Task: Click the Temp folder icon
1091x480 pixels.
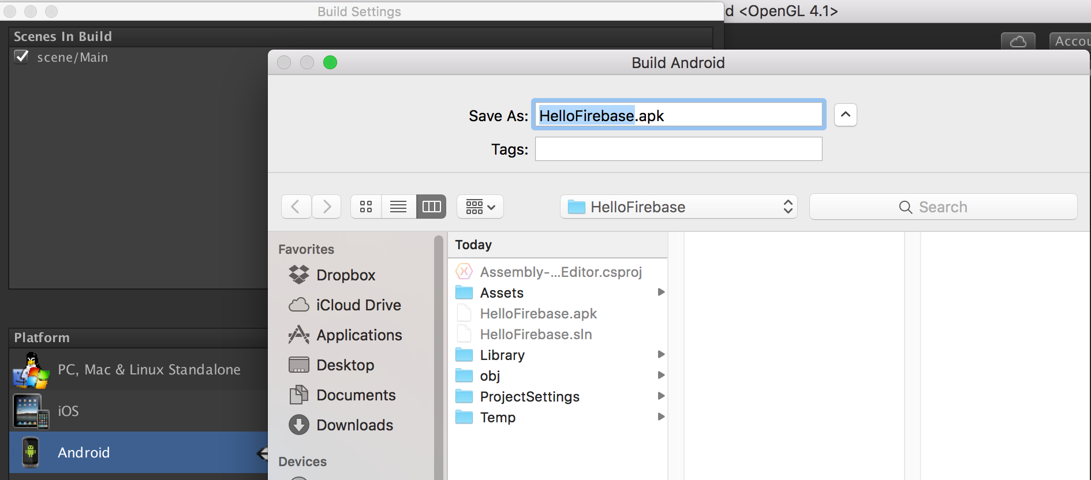Action: 464,417
